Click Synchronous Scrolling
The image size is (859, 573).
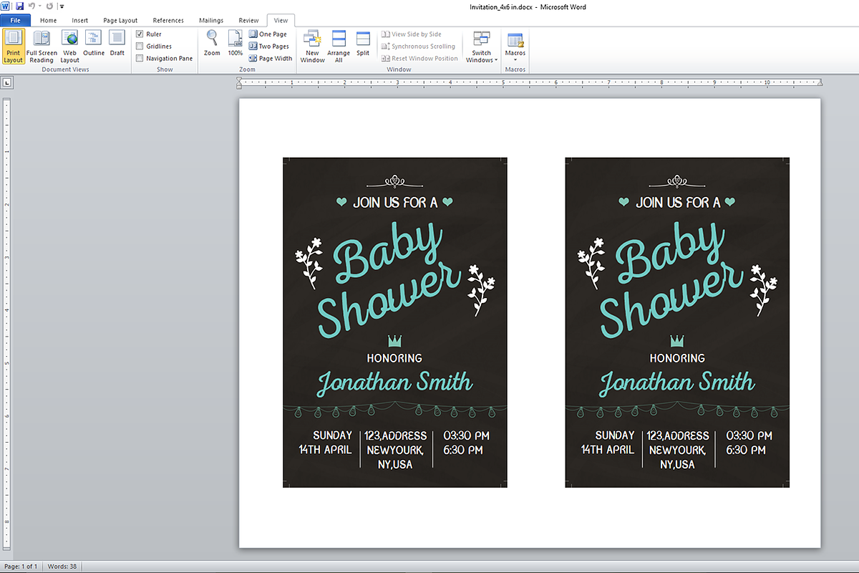pyautogui.click(x=418, y=46)
